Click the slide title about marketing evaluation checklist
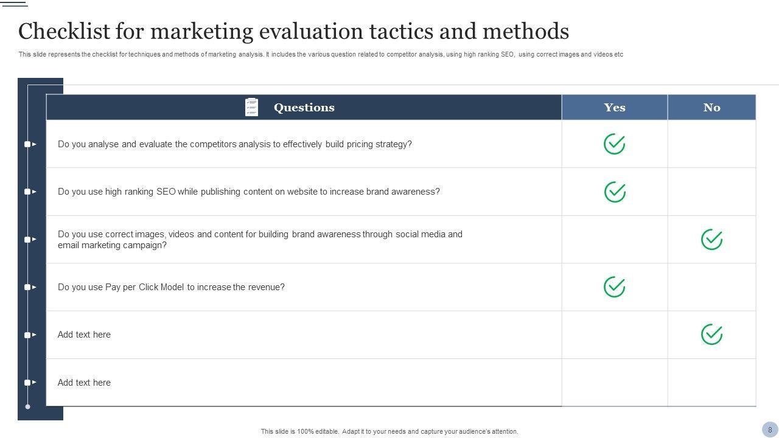 293,31
